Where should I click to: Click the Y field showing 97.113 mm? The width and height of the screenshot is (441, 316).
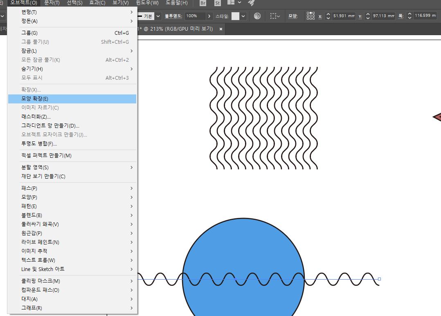click(x=383, y=16)
